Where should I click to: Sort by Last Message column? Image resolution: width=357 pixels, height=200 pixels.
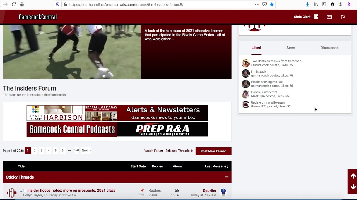[217, 166]
